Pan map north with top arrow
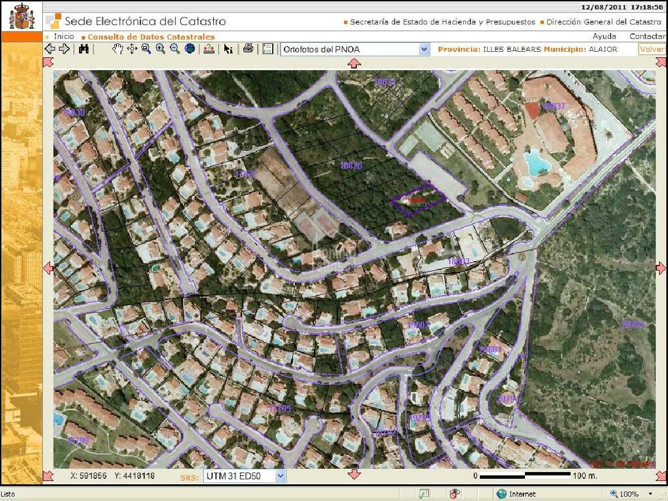 (354, 63)
